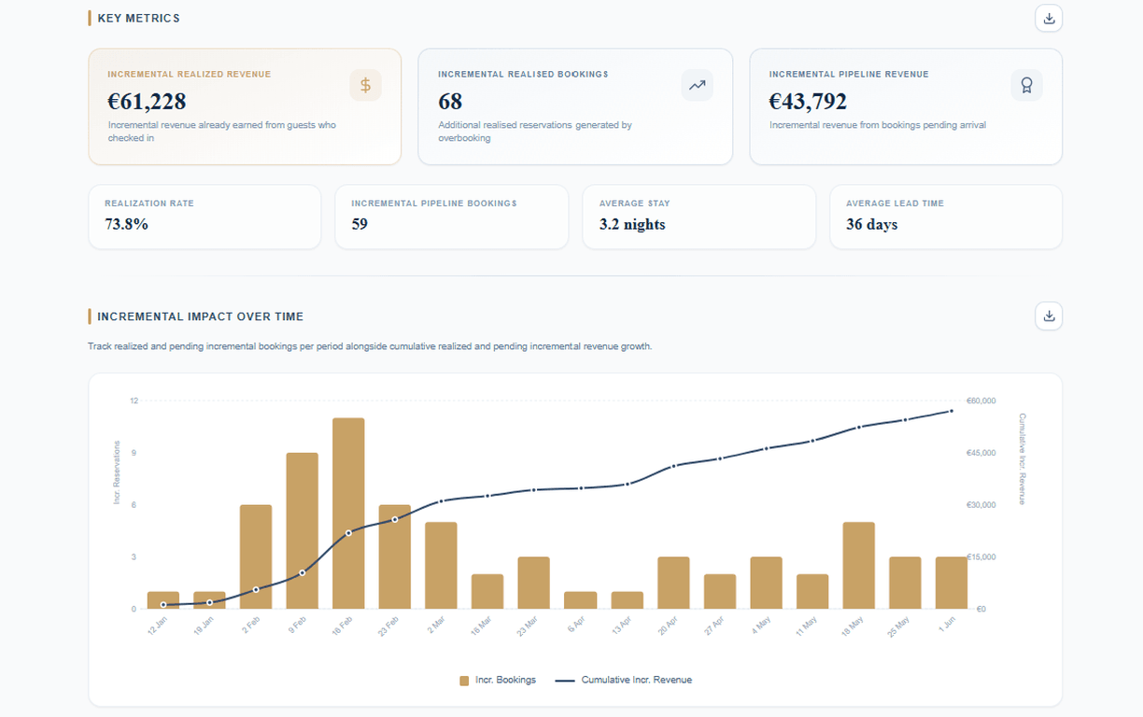Viewport: 1143px width, 717px height.
Task: Click the Realization Rate 73.8% card
Action: 205,217
